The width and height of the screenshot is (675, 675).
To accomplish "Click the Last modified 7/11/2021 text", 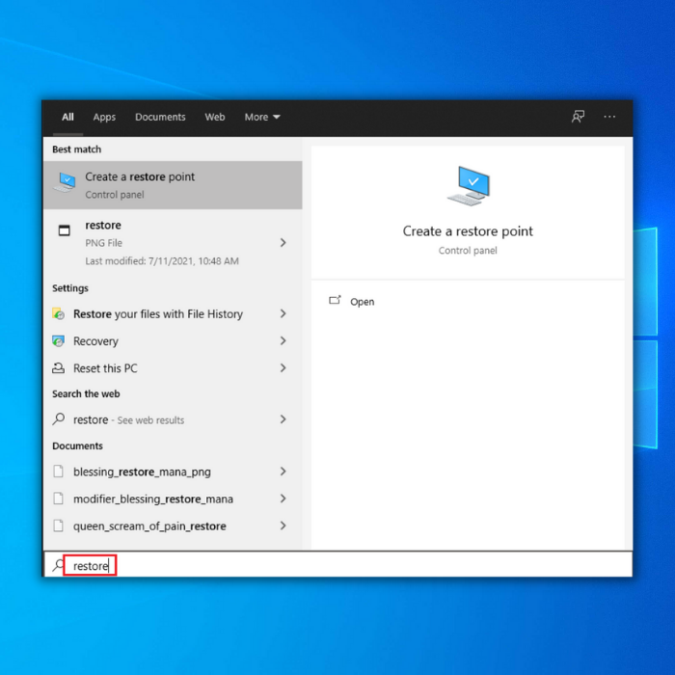I will point(162,261).
